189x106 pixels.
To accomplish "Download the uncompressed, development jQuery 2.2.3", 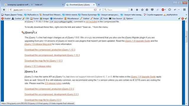I will pos(52,94).
